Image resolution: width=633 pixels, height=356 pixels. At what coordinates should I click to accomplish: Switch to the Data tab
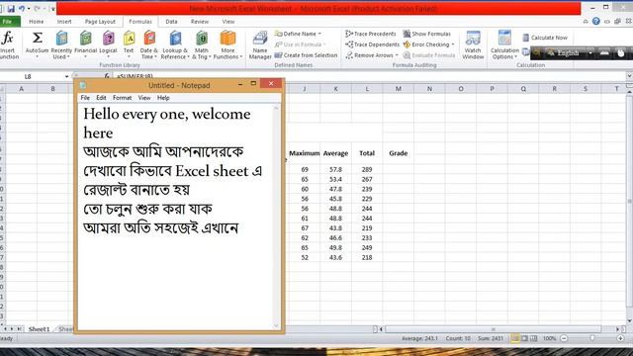pyautogui.click(x=171, y=22)
